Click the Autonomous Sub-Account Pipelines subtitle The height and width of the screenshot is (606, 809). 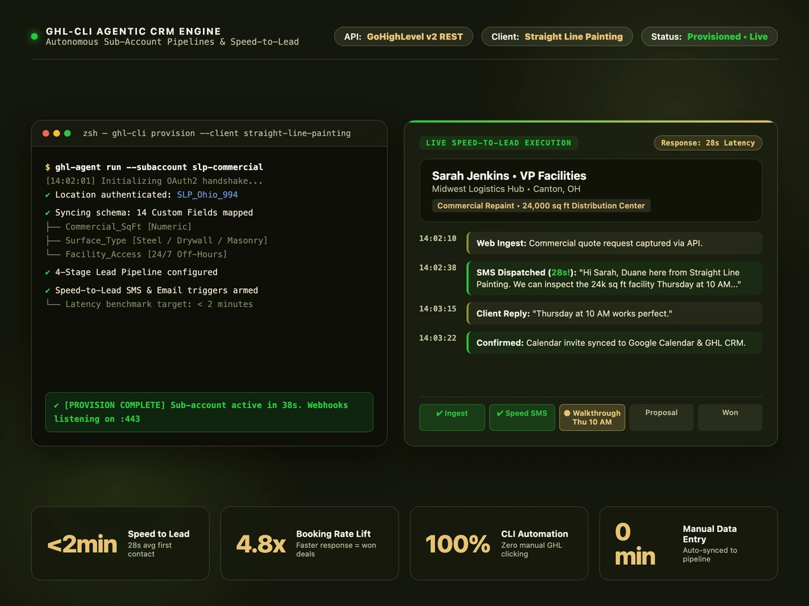coord(173,42)
